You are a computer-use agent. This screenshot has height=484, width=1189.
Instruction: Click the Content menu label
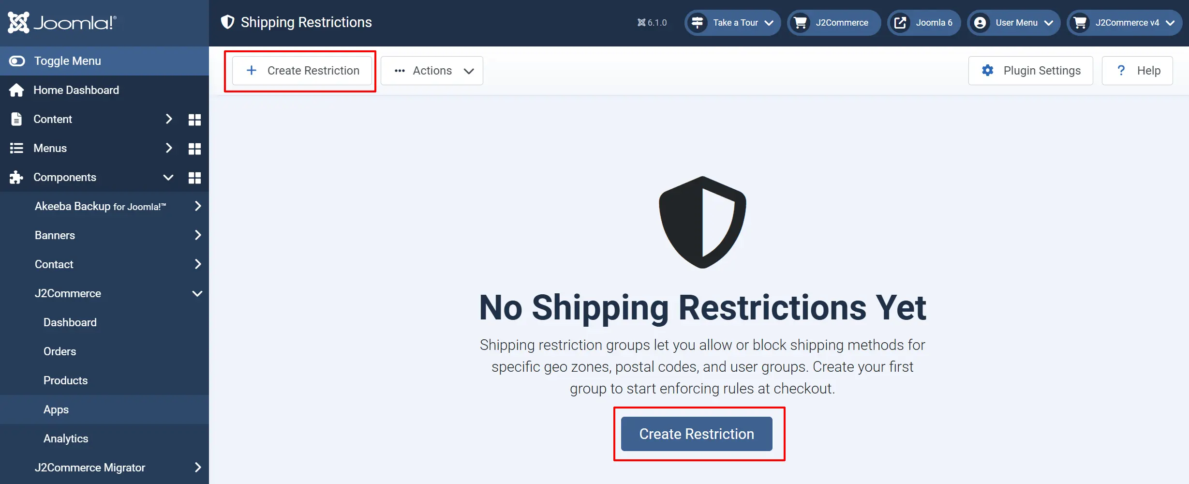53,119
